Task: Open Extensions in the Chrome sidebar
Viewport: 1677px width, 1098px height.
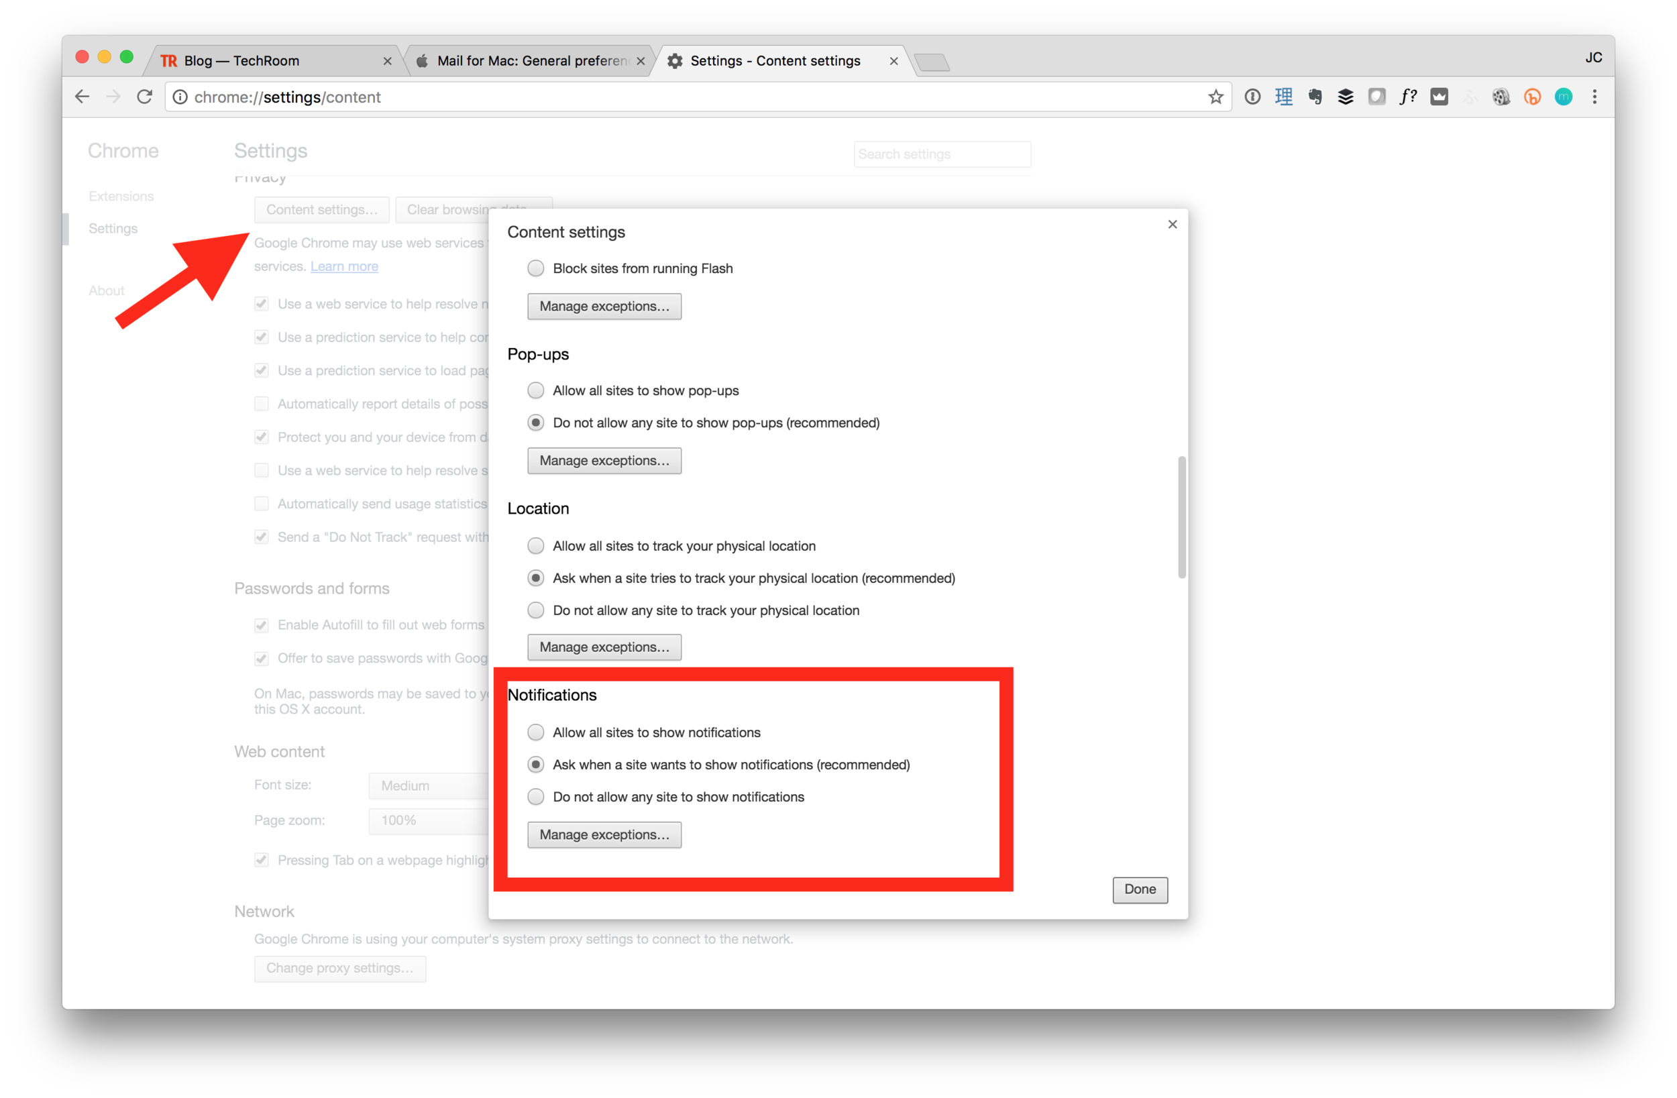Action: (x=121, y=196)
